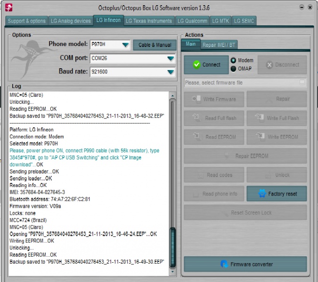Click the 'Connection mode: Modem' log line
318x282 pixels.
pyautogui.click(x=37, y=137)
